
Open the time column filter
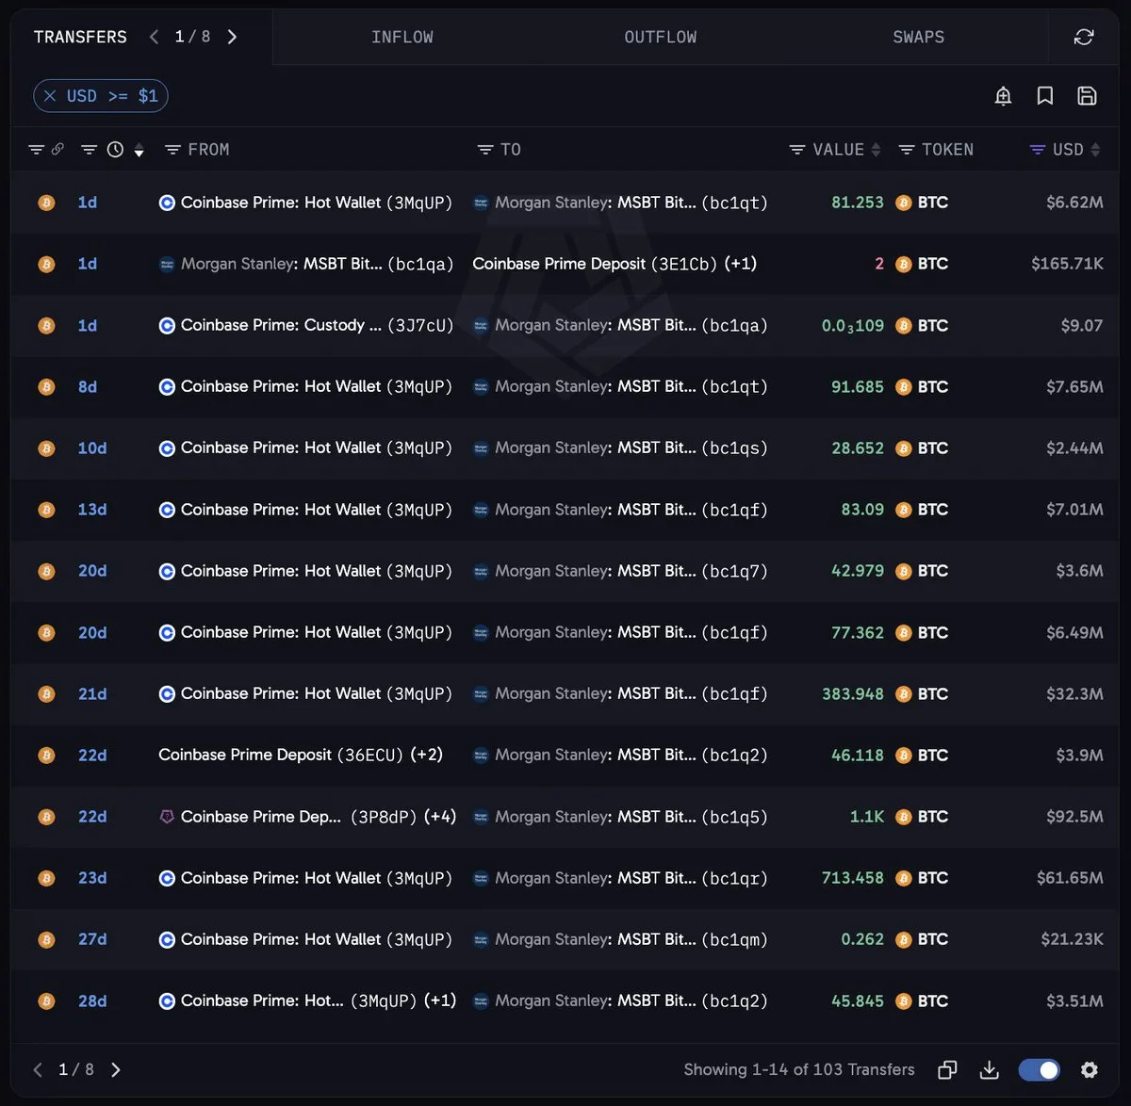click(90, 150)
